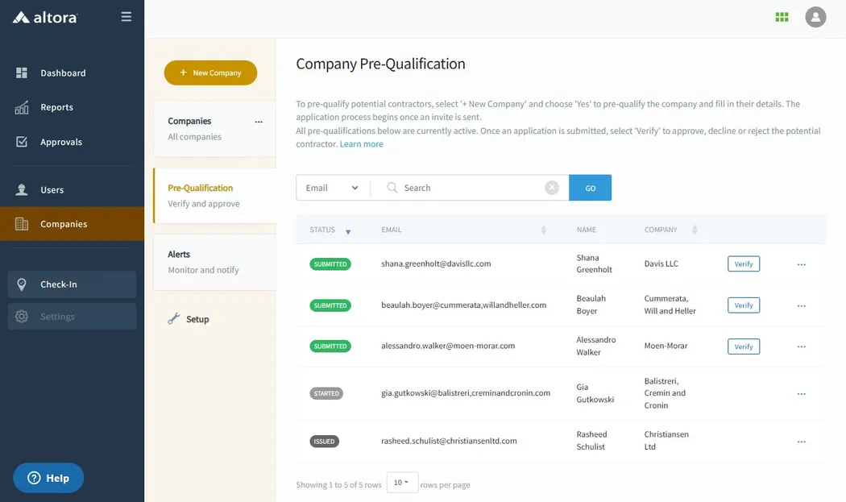Click the Check-In location pin icon
The width and height of the screenshot is (846, 502).
[22, 284]
